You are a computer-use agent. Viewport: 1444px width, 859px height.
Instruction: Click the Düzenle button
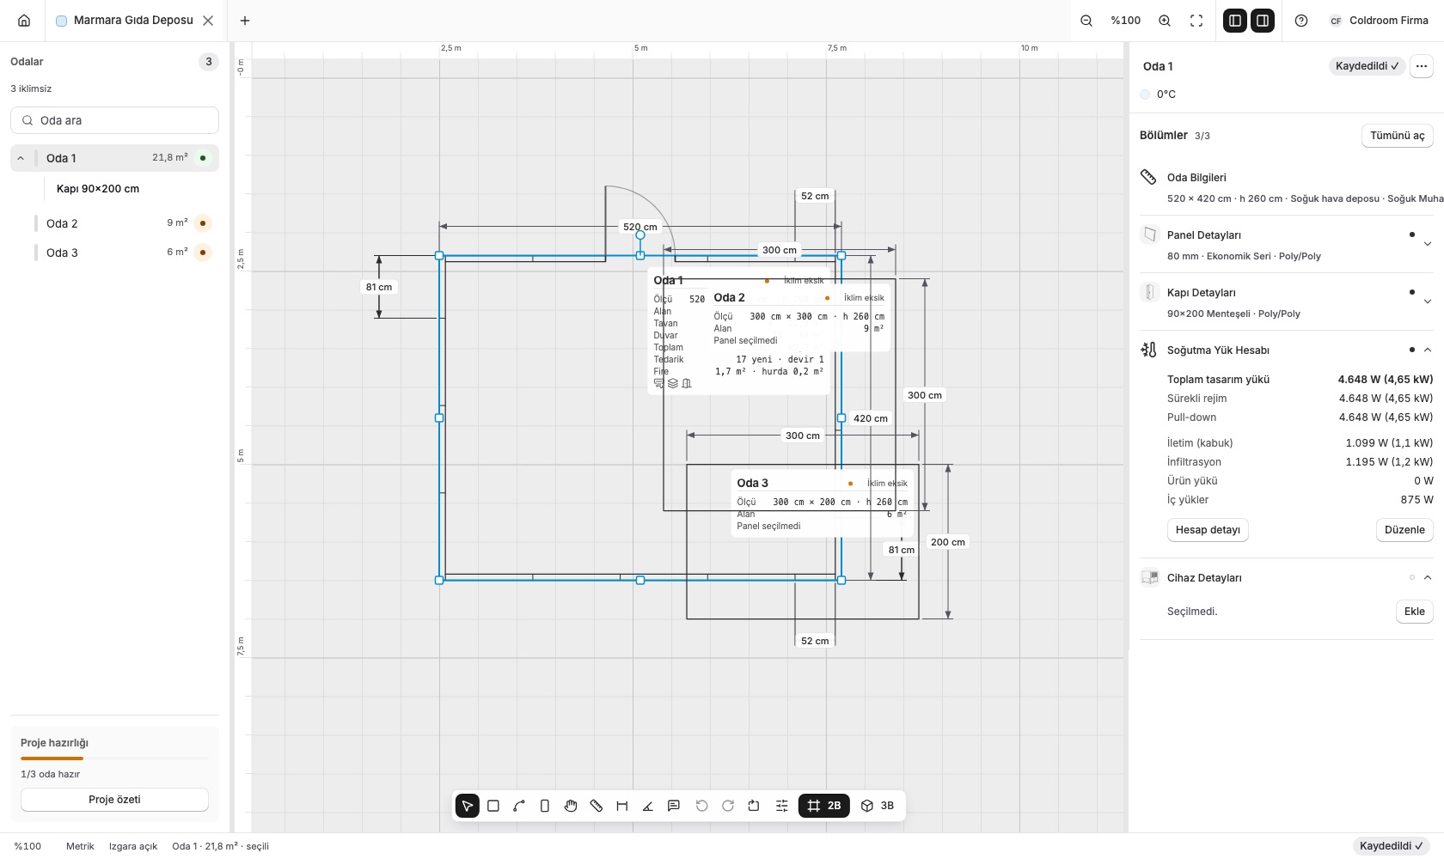coord(1404,530)
